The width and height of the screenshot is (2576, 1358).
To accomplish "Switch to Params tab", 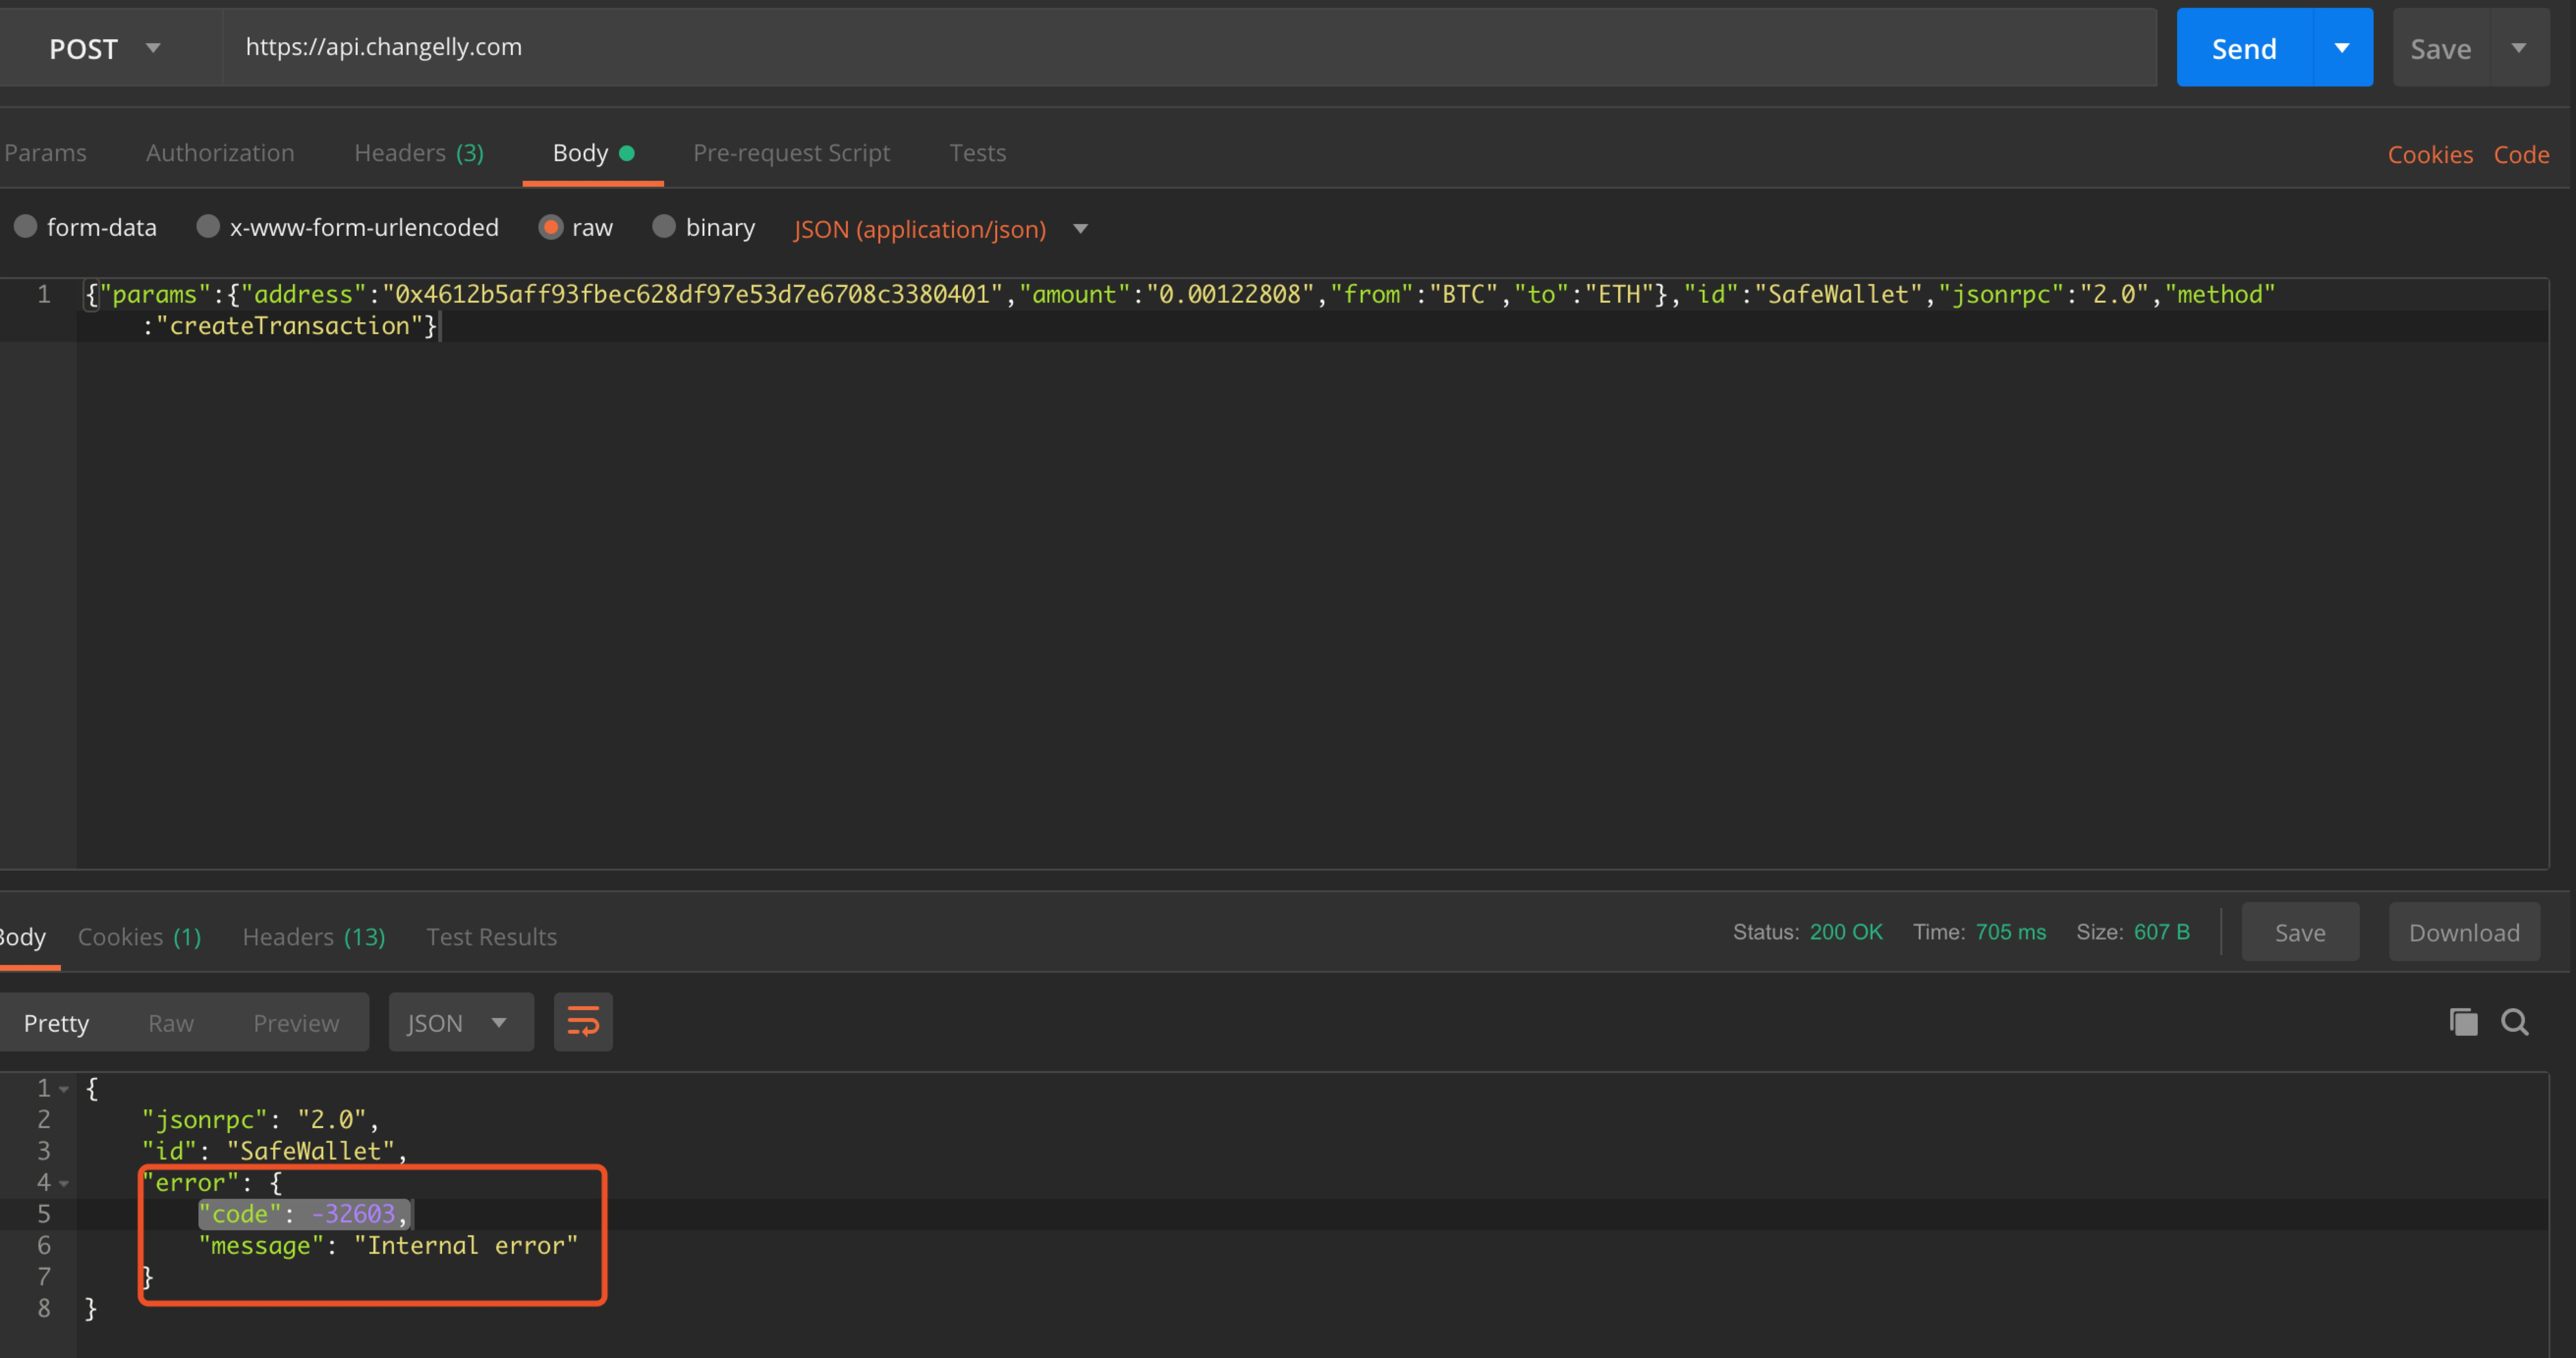I will pyautogui.click(x=45, y=153).
